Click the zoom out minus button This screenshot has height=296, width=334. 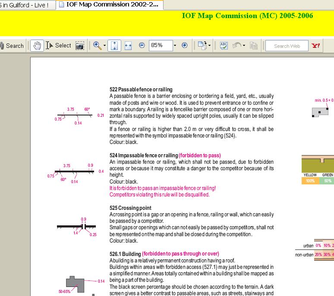142,45
